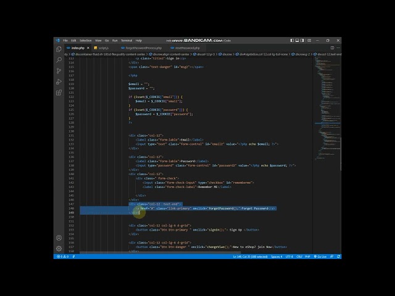The height and width of the screenshot is (296, 395).
Task: Click the horizontal scrollbar in editor
Action: pyautogui.click(x=160, y=252)
